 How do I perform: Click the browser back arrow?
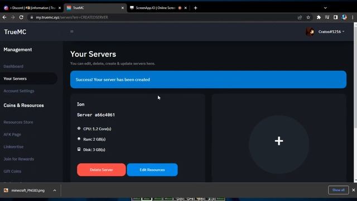click(x=4, y=17)
